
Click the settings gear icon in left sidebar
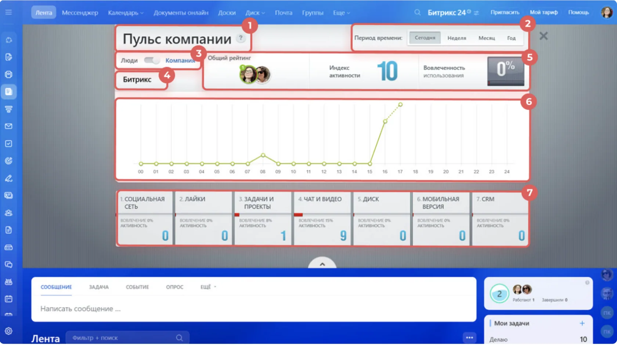(8, 331)
